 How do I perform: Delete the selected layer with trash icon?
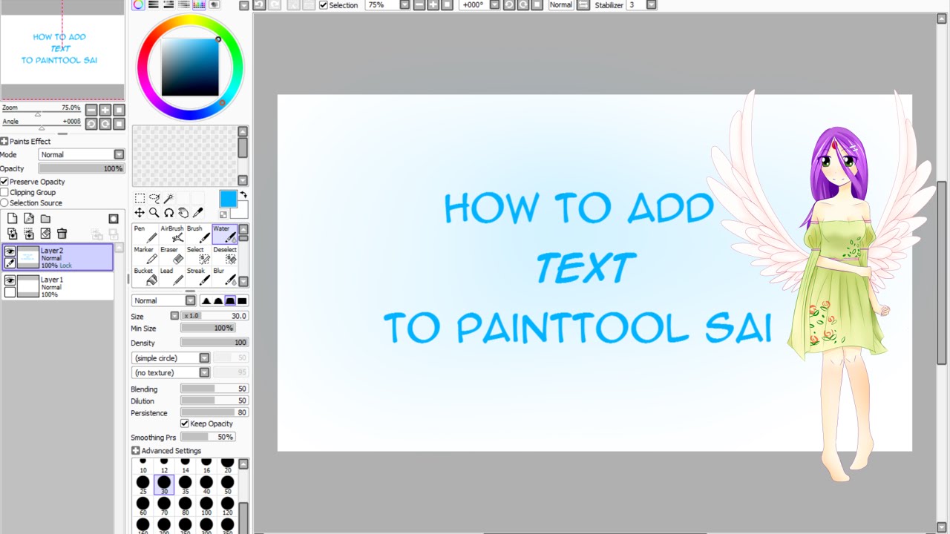[x=62, y=234]
